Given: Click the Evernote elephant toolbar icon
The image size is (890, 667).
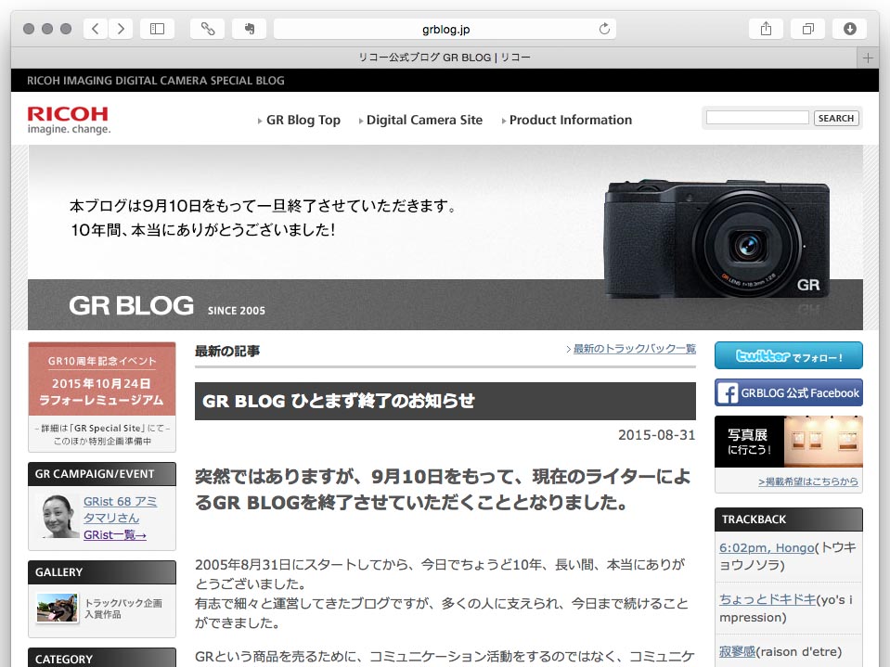Looking at the screenshot, I should click(249, 29).
